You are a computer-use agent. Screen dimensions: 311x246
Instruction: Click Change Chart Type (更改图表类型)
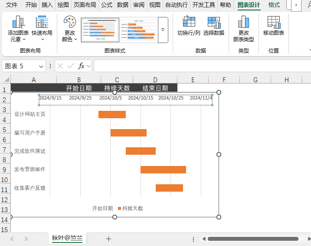click(244, 29)
